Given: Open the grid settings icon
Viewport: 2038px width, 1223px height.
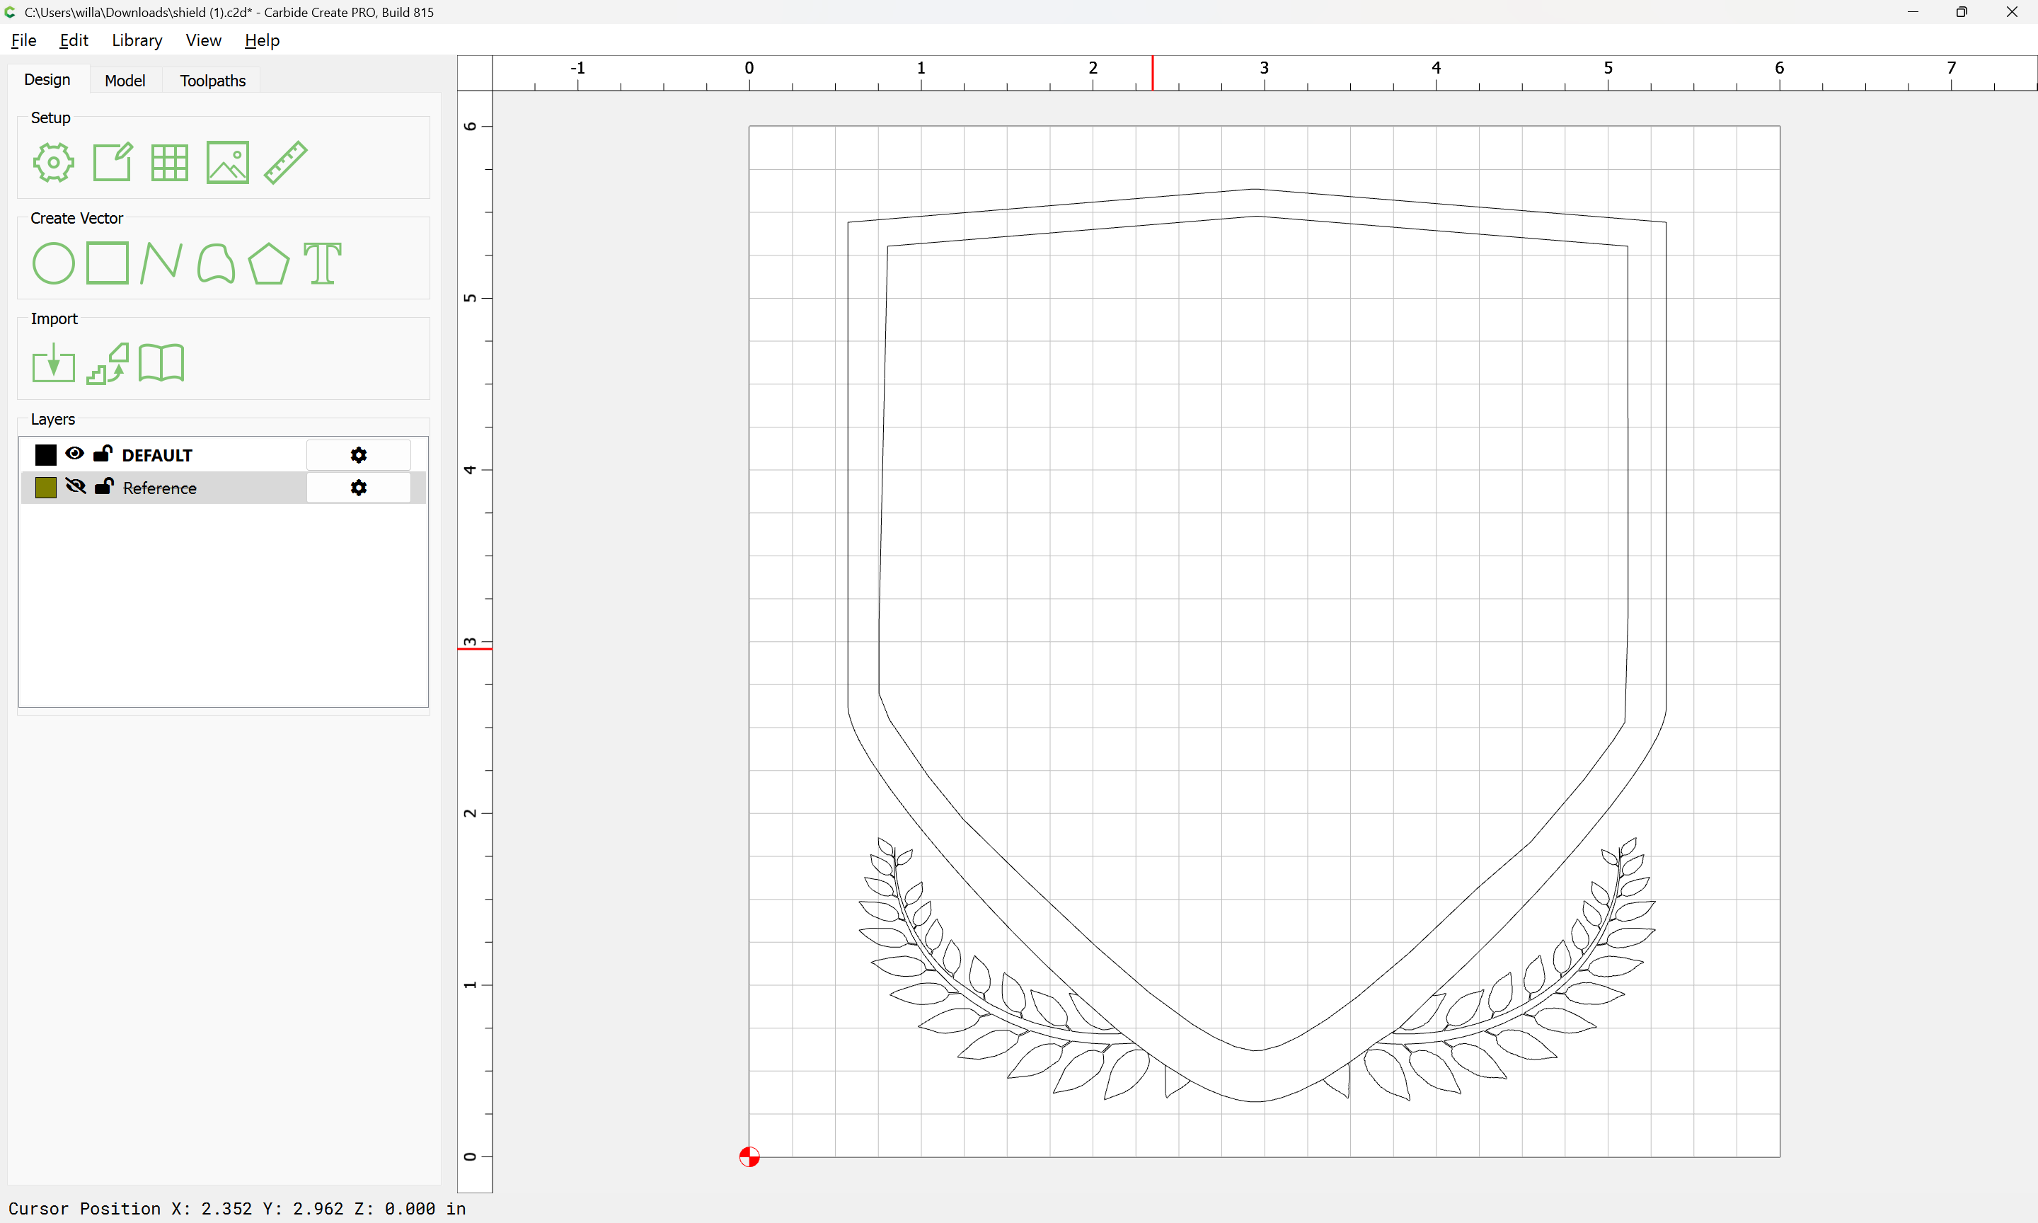Looking at the screenshot, I should (x=170, y=162).
